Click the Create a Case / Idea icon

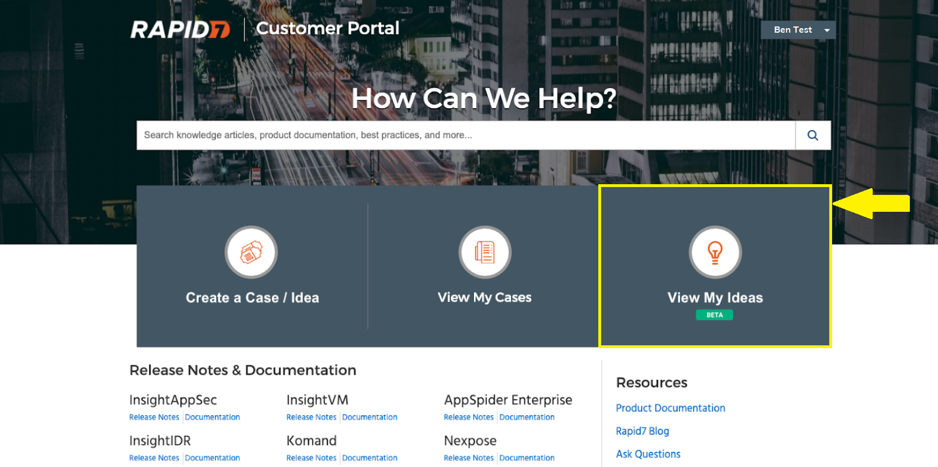point(251,252)
